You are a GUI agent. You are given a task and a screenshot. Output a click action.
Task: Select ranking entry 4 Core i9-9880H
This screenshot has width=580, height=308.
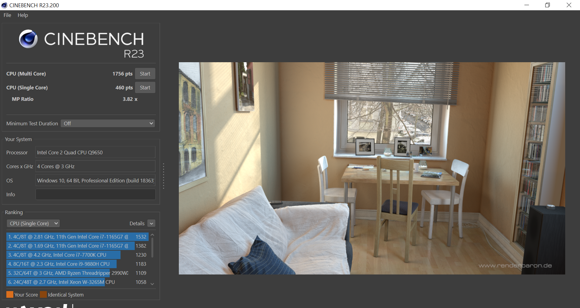click(x=77, y=264)
